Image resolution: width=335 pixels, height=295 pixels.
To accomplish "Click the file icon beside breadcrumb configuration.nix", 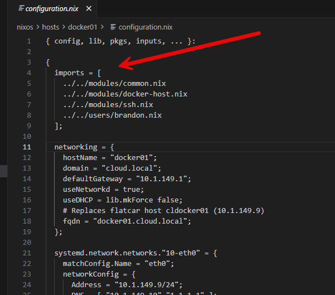I will 113,27.
